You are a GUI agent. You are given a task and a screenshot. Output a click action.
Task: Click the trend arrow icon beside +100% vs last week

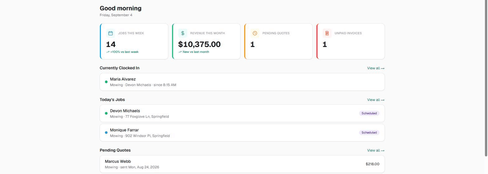click(x=108, y=52)
